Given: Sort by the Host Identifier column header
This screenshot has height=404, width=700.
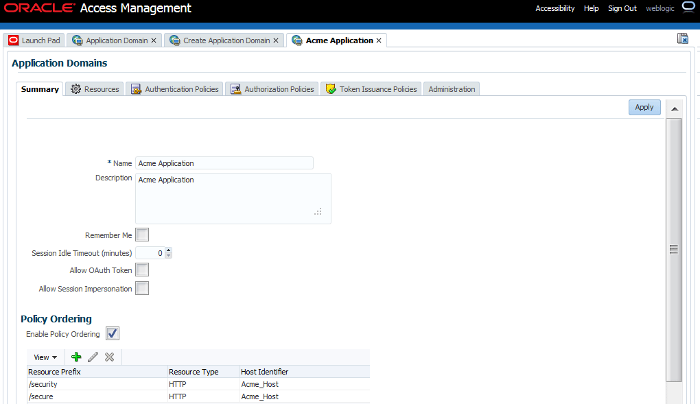Looking at the screenshot, I should pyautogui.click(x=305, y=371).
